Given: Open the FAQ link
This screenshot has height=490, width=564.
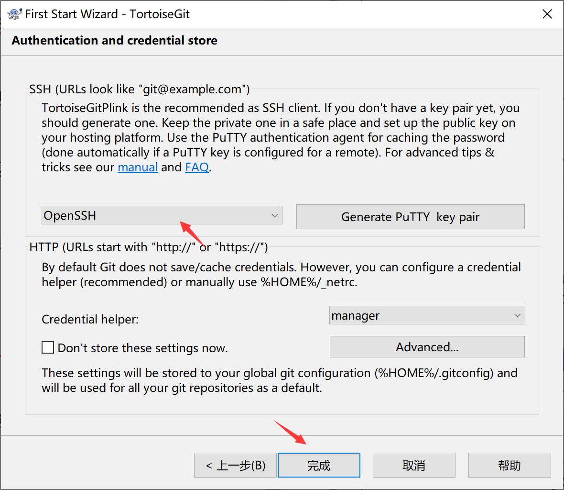Looking at the screenshot, I should [x=197, y=167].
